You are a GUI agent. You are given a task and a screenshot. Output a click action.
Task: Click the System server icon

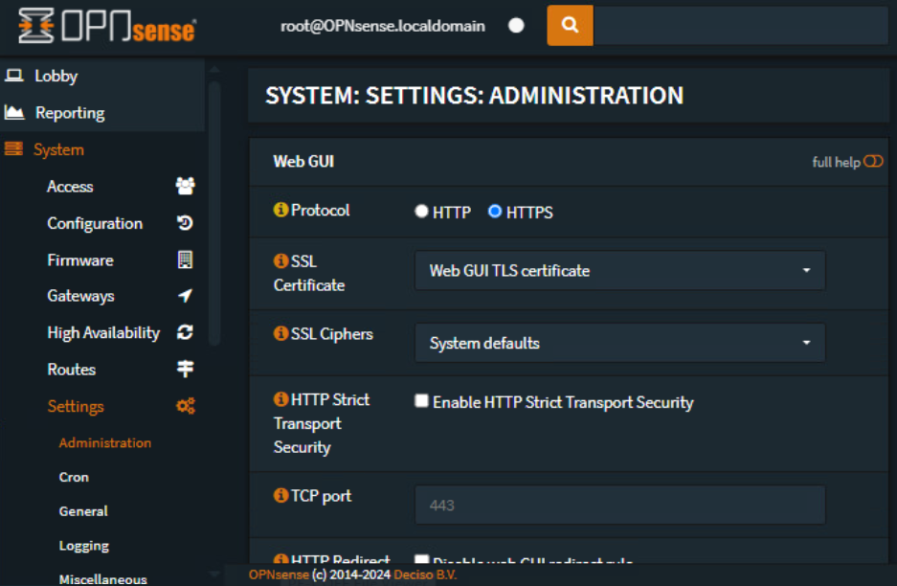coord(13,149)
